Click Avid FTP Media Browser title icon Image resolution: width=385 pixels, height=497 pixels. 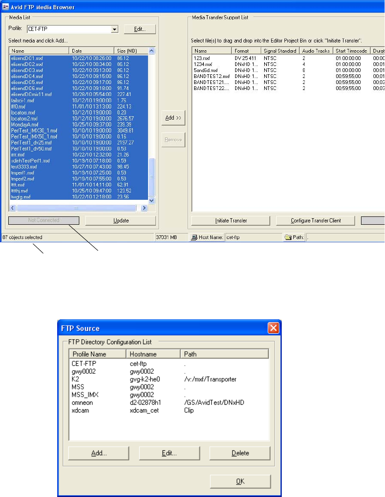(x=6, y=6)
